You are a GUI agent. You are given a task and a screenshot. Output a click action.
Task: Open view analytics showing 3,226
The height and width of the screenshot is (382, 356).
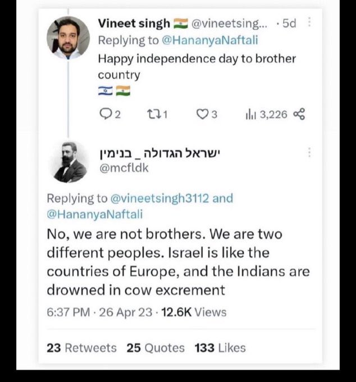266,115
